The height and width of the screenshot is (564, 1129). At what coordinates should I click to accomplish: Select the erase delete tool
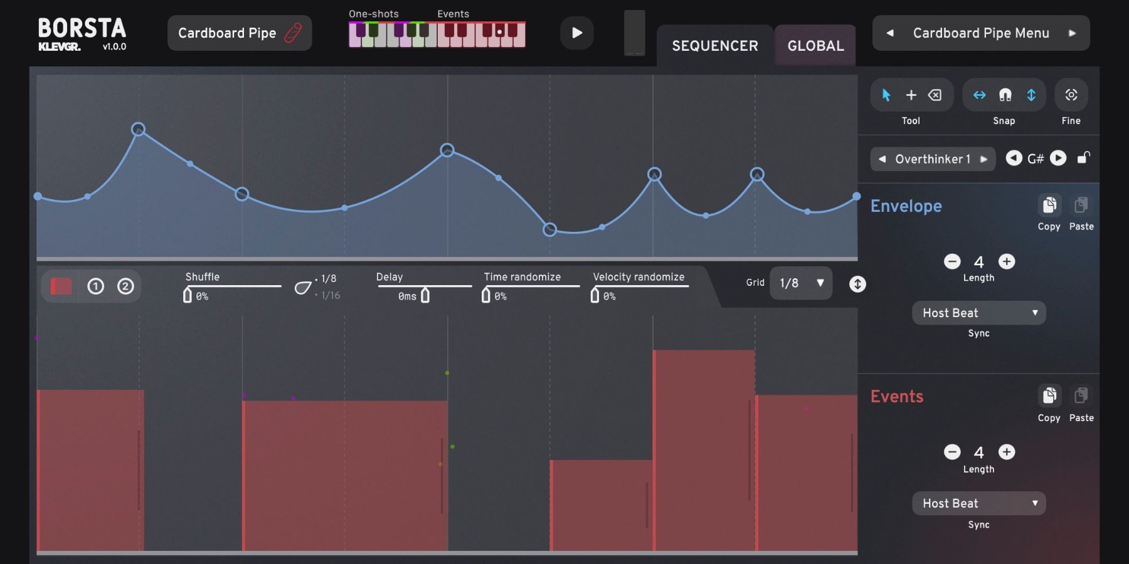click(x=935, y=95)
